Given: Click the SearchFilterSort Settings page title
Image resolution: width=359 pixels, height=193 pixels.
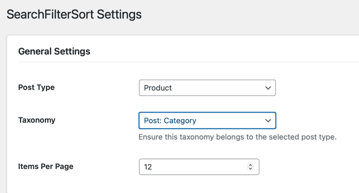Looking at the screenshot, I should pyautogui.click(x=74, y=14).
